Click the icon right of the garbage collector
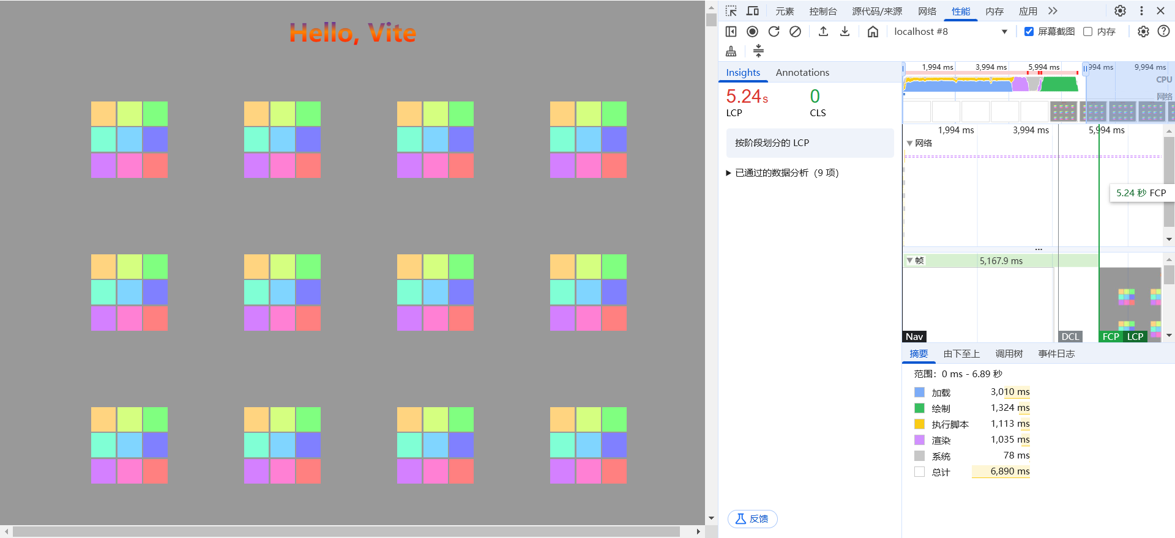Screen dimensions: 1175x538 (x=758, y=51)
